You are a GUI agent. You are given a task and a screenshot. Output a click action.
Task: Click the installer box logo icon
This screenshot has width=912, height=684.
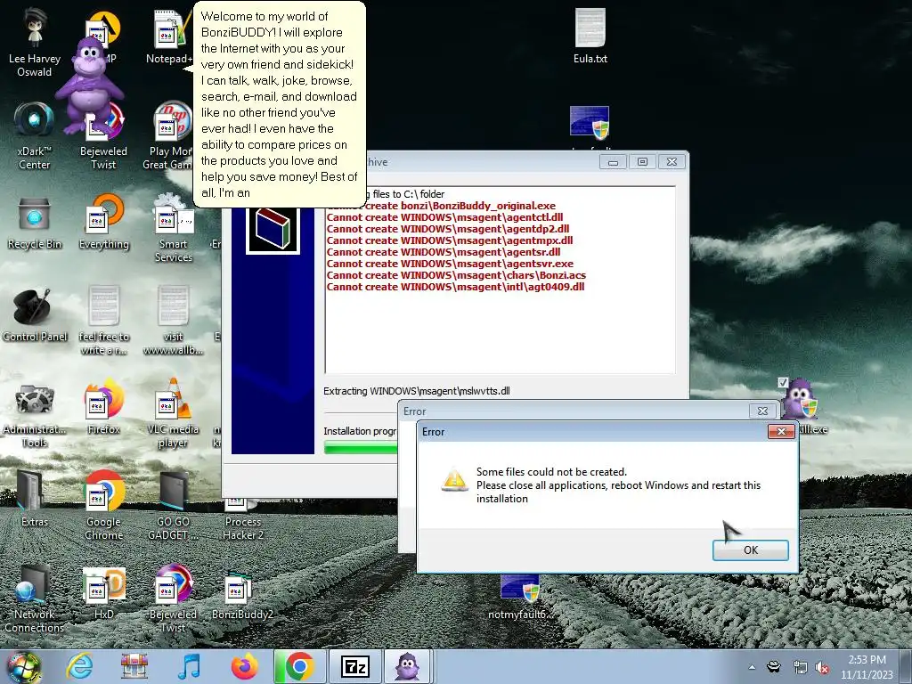pos(273,230)
